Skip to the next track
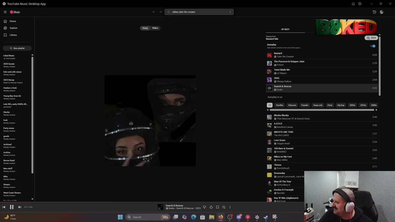395x222 pixels. [x=20, y=207]
